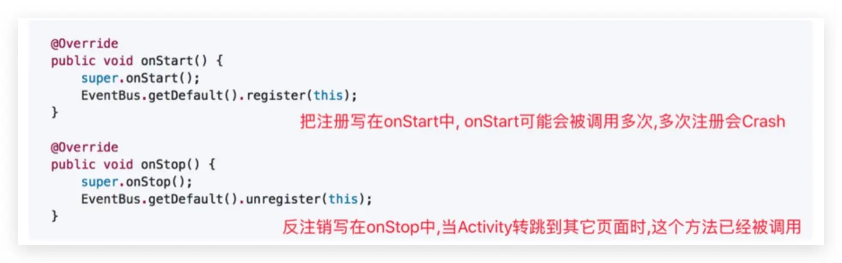This screenshot has height=263, width=842.
Task: Click the 'void' keyword of onStop declaration
Action: click(x=117, y=165)
